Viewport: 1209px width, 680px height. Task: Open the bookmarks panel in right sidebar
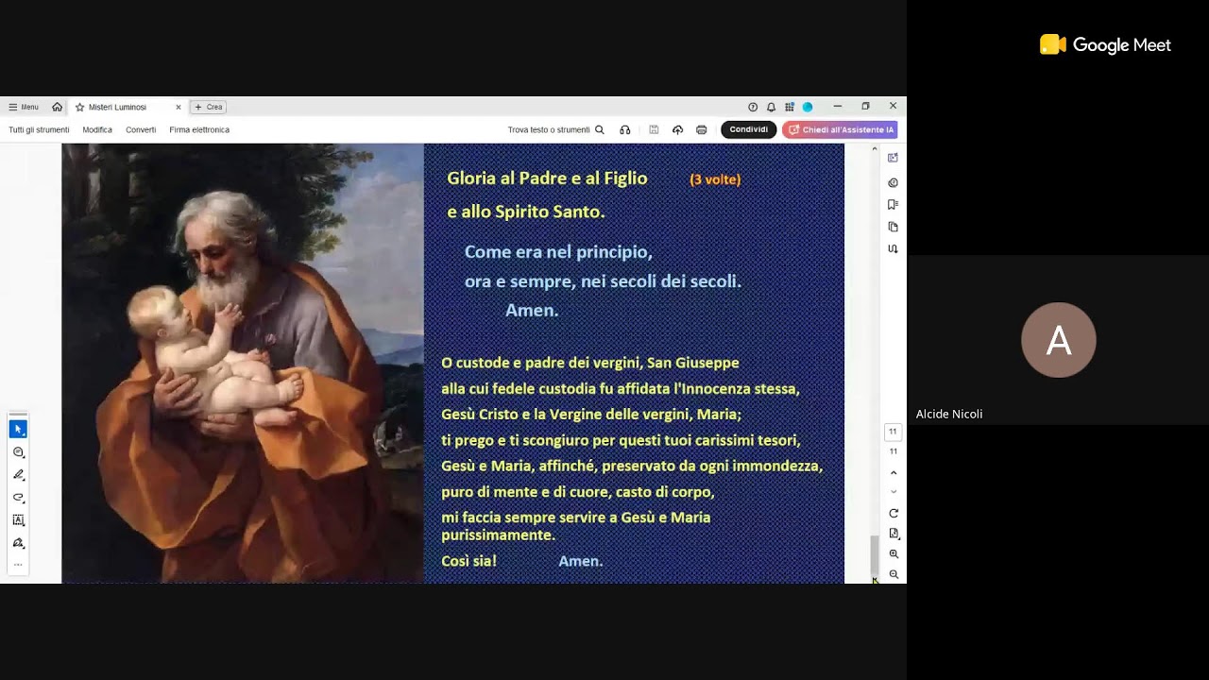tap(894, 204)
